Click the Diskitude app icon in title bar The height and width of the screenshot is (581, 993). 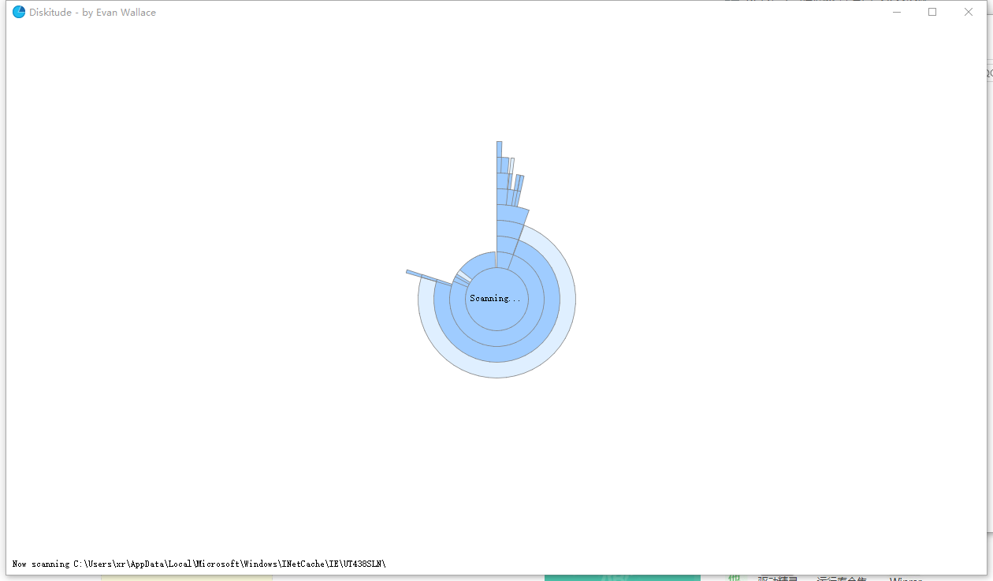point(19,12)
